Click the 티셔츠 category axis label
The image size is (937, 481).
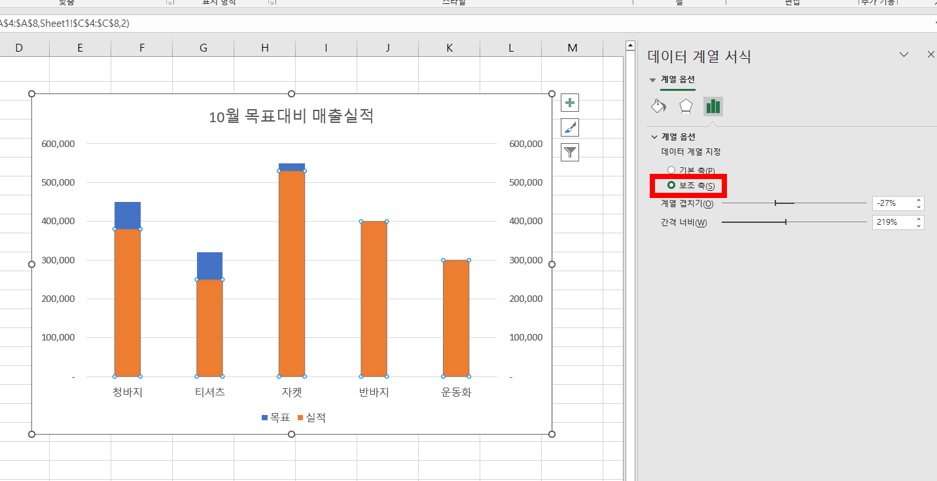[209, 392]
